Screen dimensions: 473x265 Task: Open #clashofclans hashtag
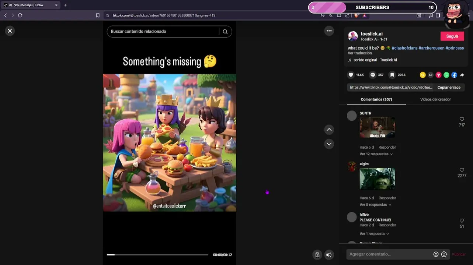404,48
